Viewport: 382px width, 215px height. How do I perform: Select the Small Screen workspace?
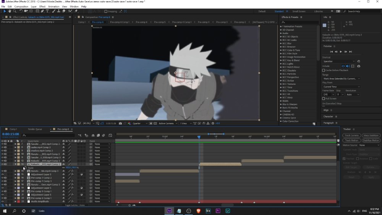click(x=299, y=11)
